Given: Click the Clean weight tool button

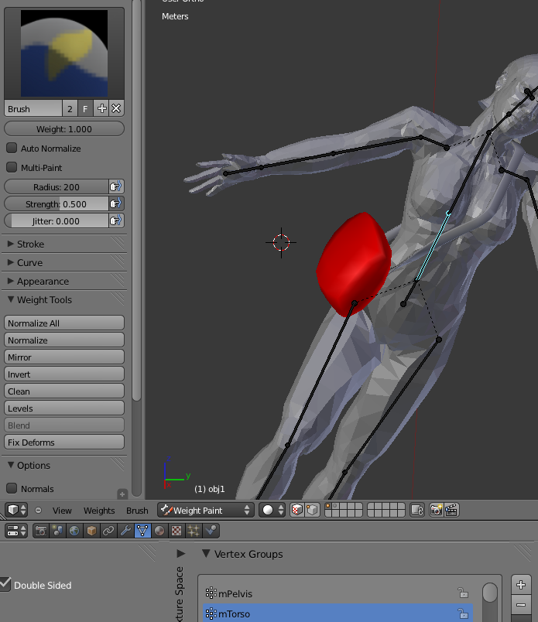Looking at the screenshot, I should click(64, 391).
